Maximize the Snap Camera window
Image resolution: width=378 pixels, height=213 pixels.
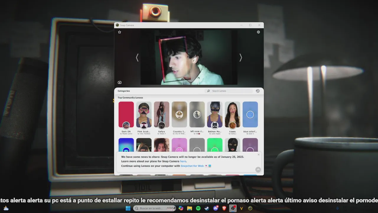(x=250, y=25)
